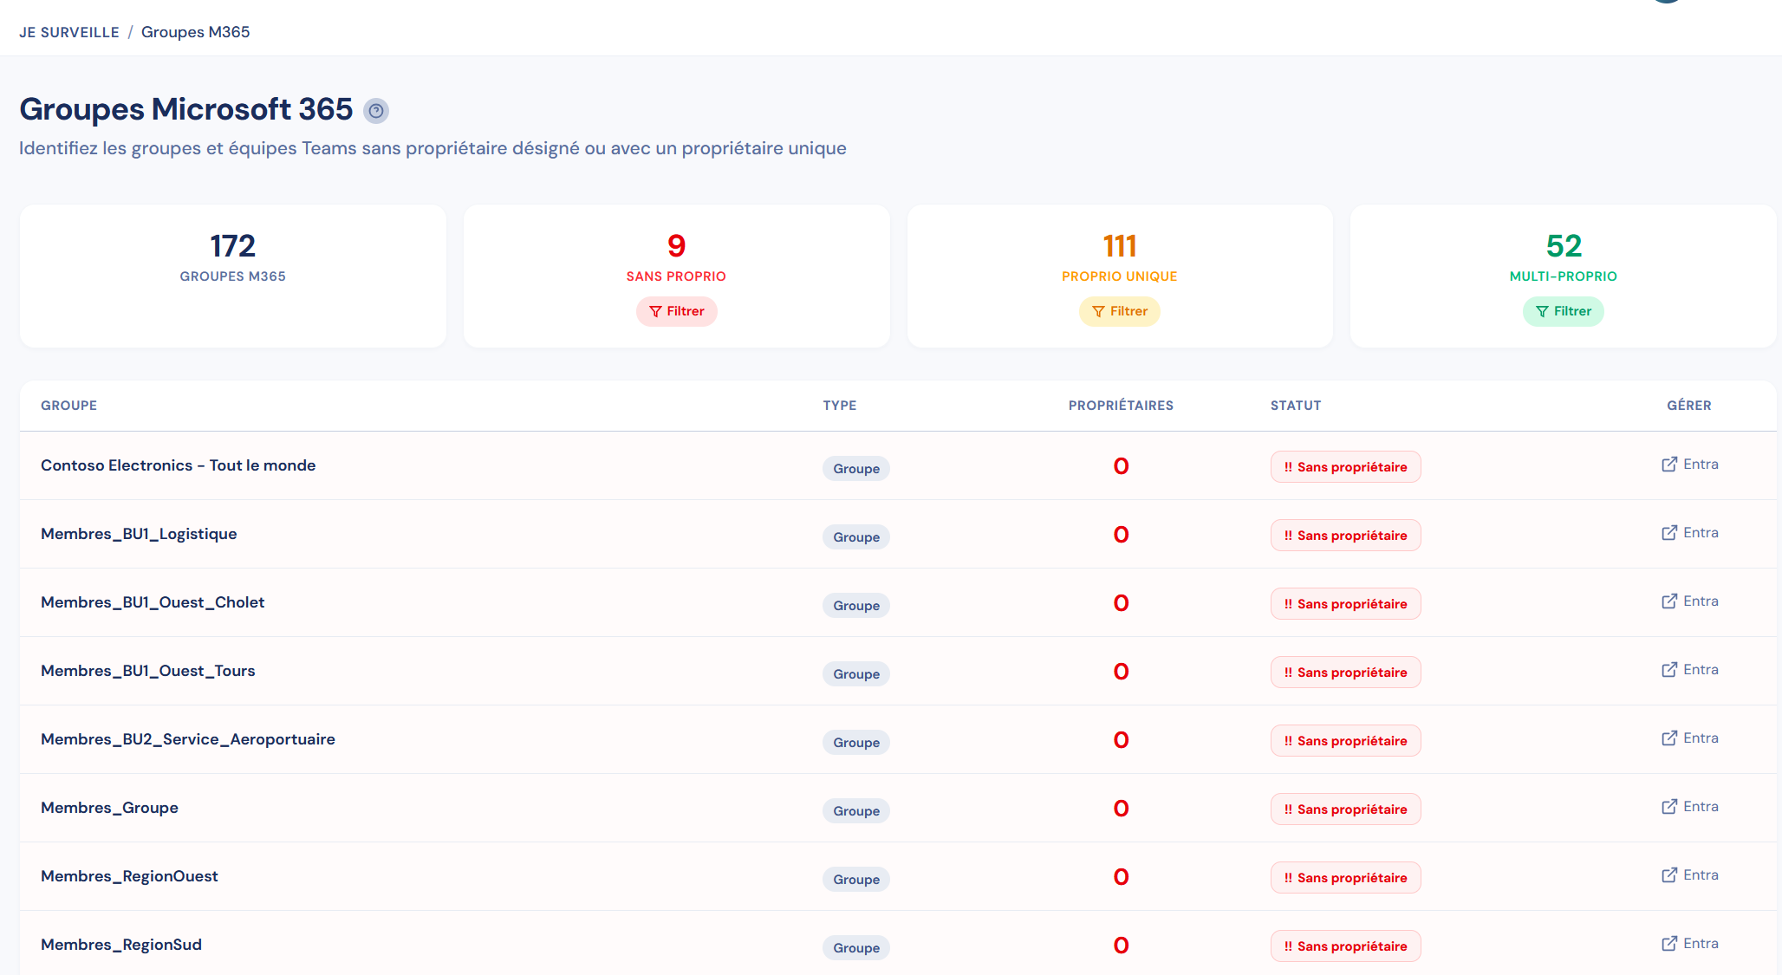The width and height of the screenshot is (1782, 975).
Task: Select group name Membres_BU2_Service_Aeroportuaire
Action: [x=188, y=739]
